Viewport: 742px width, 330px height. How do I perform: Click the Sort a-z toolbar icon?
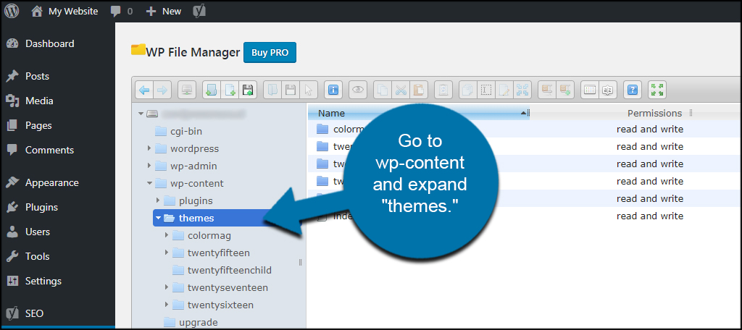tap(608, 89)
